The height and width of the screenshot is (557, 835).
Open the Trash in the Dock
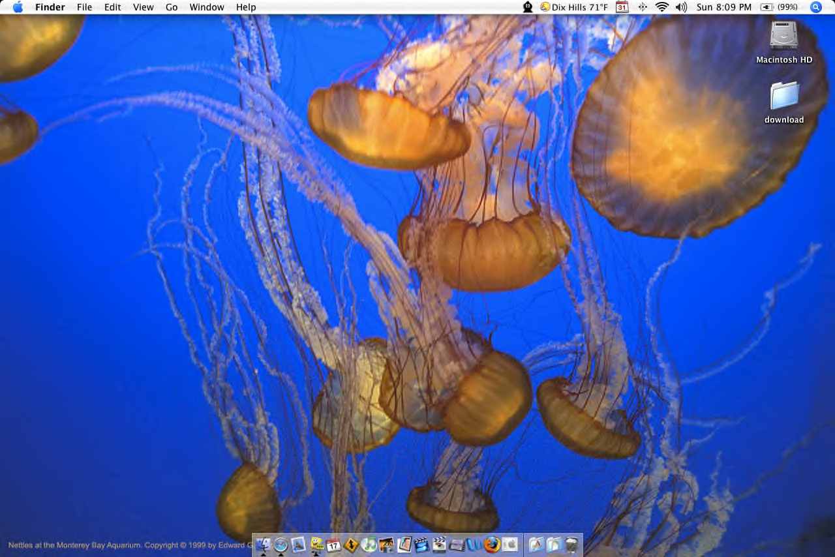(x=571, y=545)
